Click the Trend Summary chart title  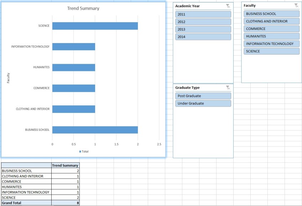(x=83, y=9)
